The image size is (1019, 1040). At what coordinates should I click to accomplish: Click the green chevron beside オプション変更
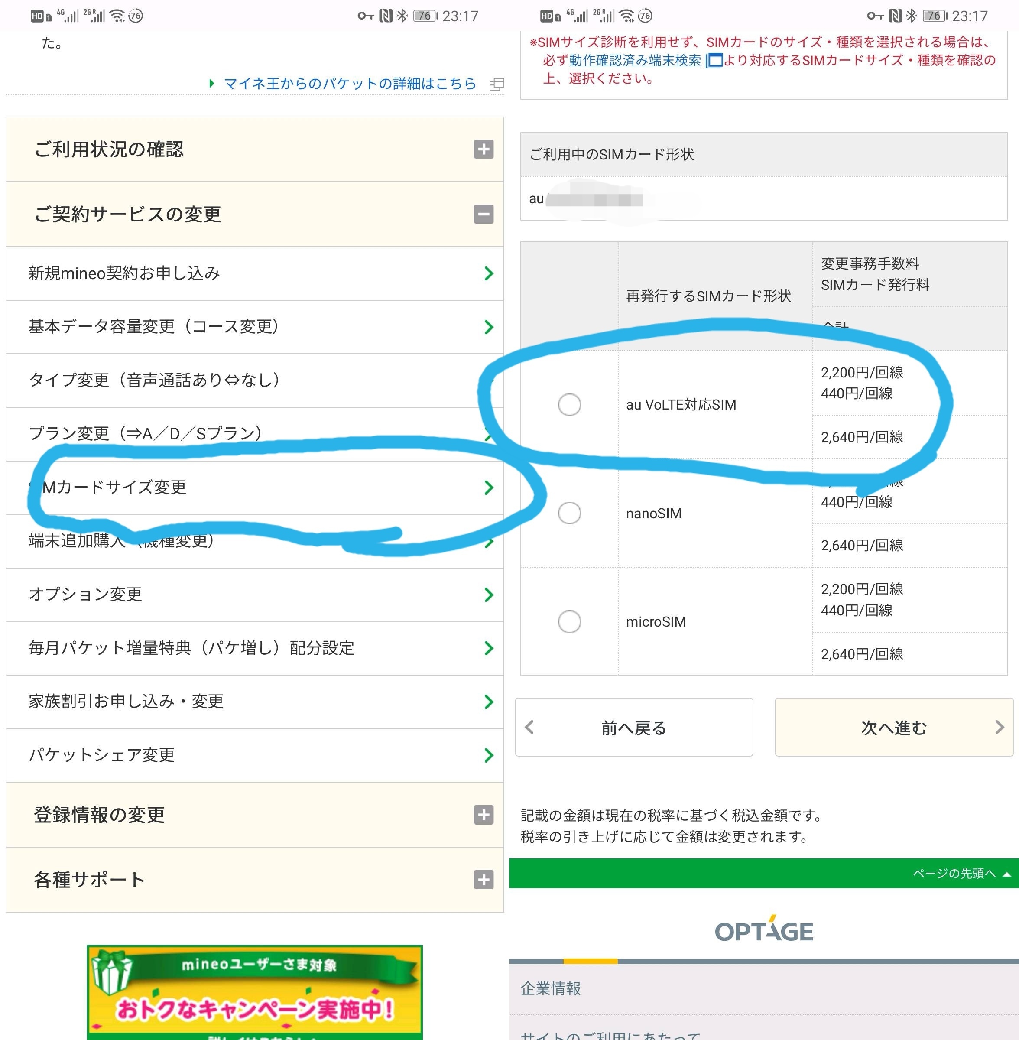pyautogui.click(x=488, y=595)
